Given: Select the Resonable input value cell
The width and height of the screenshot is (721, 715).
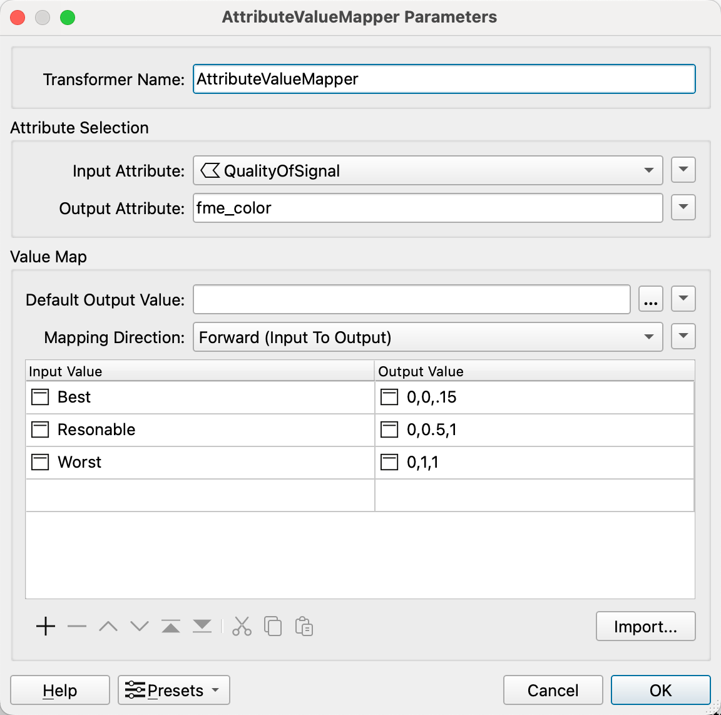Looking at the screenshot, I should (200, 430).
